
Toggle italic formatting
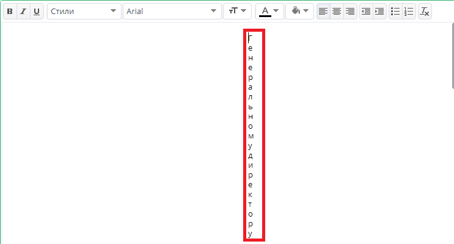coord(23,11)
